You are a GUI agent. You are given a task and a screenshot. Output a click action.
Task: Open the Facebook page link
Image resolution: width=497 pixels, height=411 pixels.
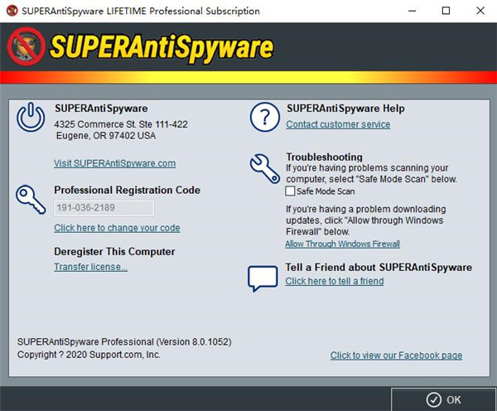coord(396,355)
